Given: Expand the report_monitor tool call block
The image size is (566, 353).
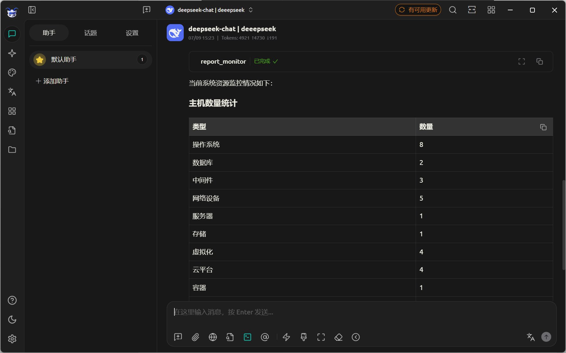Looking at the screenshot, I should tap(371, 61).
